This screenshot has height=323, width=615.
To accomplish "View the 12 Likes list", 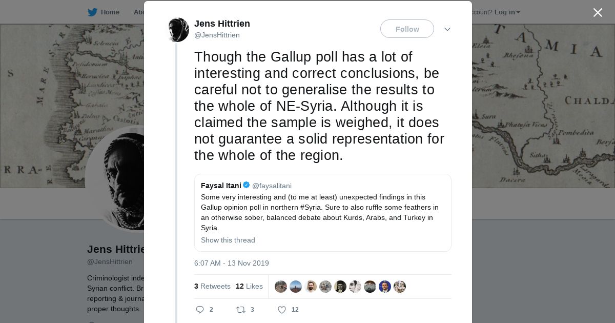I will pos(249,286).
